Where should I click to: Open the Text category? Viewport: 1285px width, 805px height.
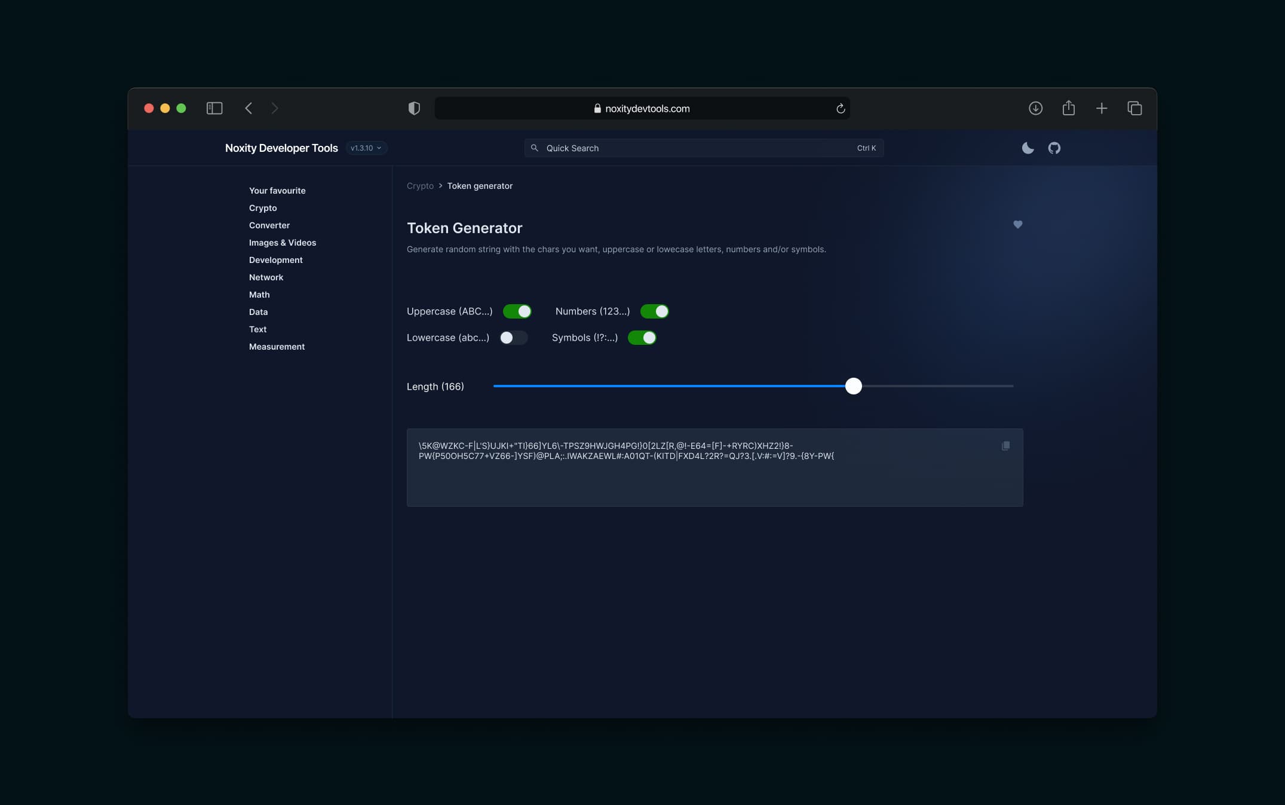pyautogui.click(x=257, y=329)
